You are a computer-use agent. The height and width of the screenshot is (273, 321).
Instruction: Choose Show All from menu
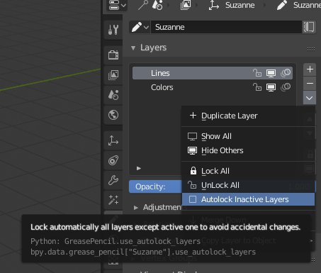[x=248, y=136]
